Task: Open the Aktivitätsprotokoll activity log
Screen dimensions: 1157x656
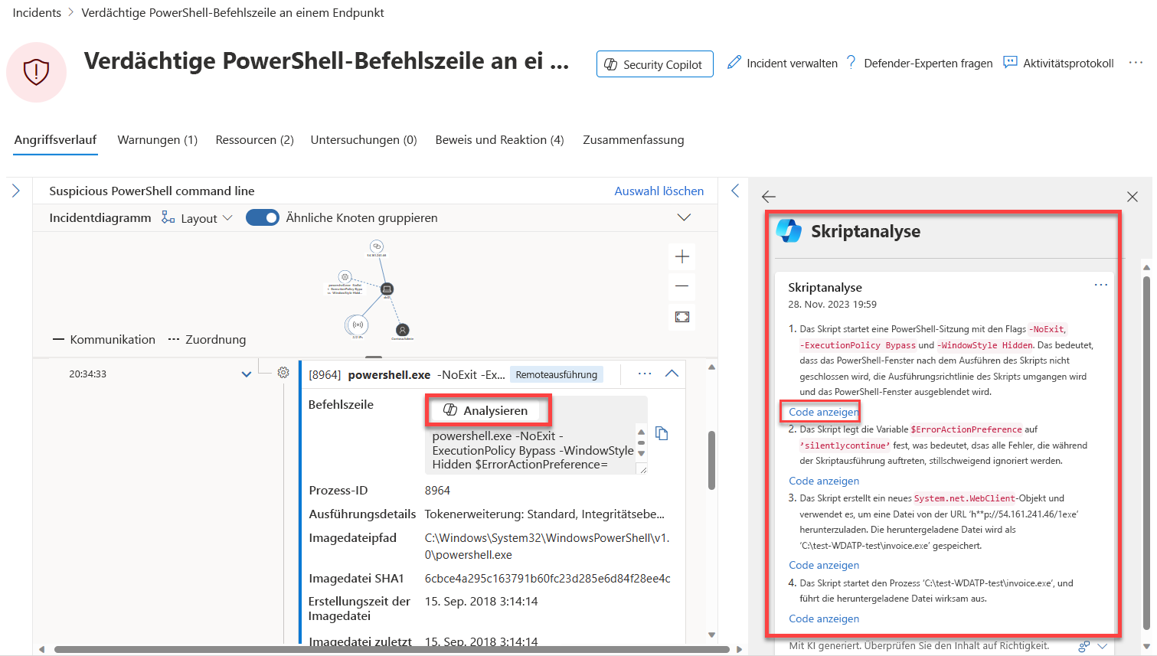Action: 1058,64
